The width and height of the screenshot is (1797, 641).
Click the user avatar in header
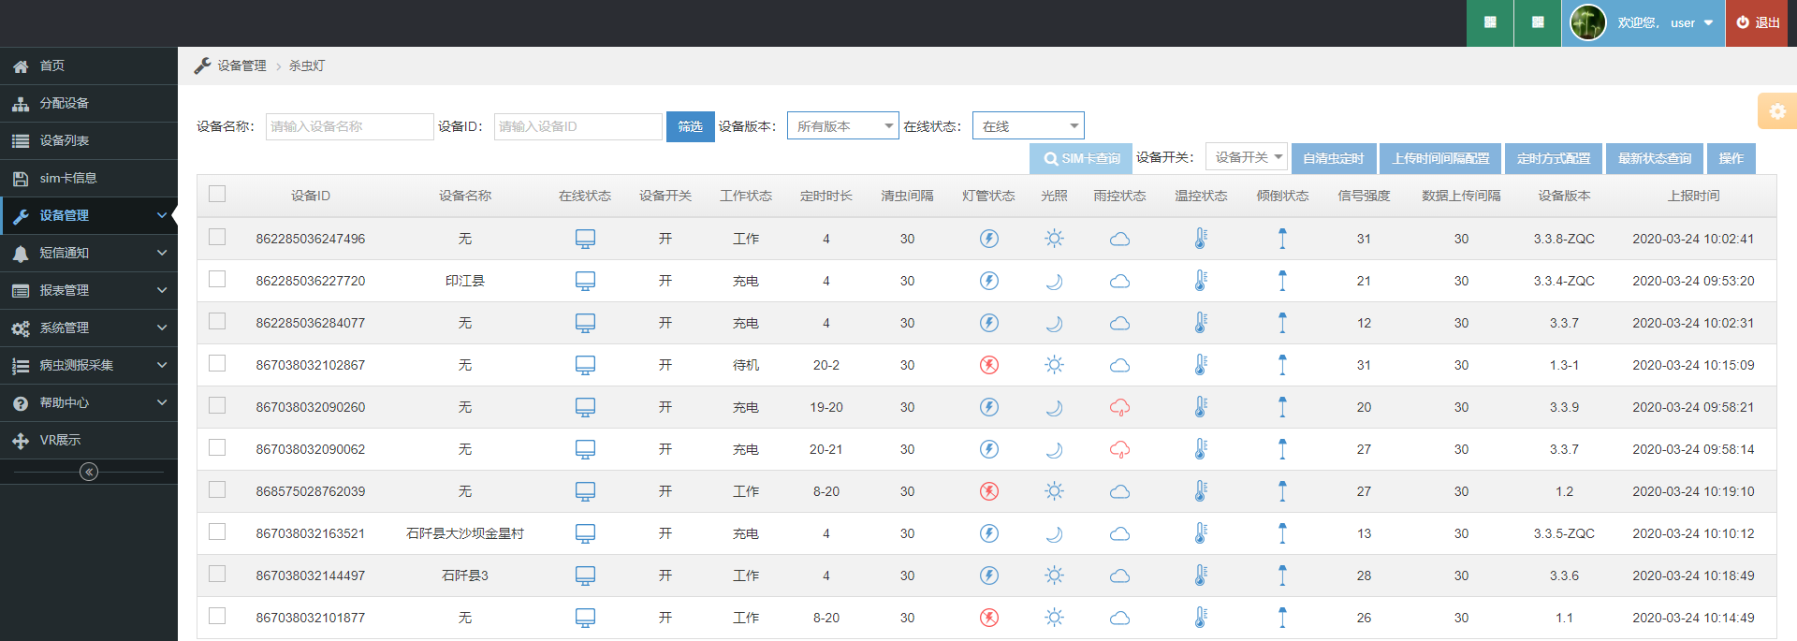point(1587,22)
